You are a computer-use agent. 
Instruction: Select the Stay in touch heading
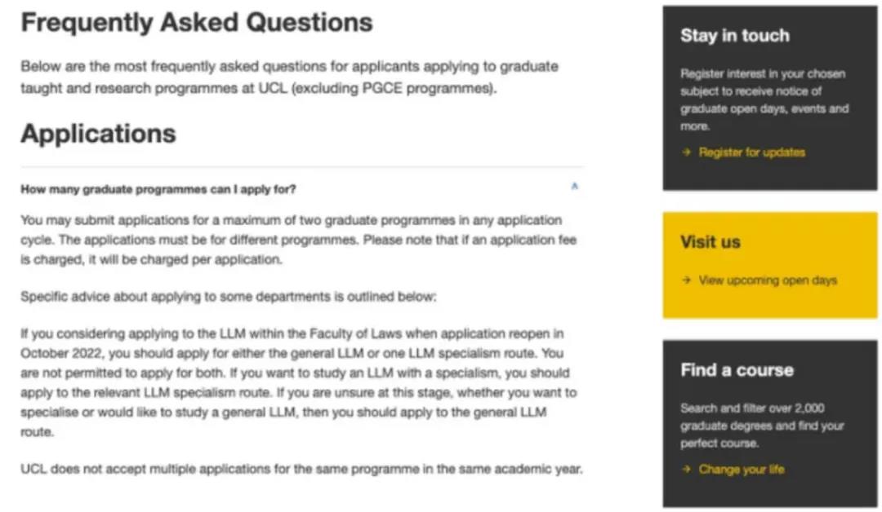click(734, 35)
